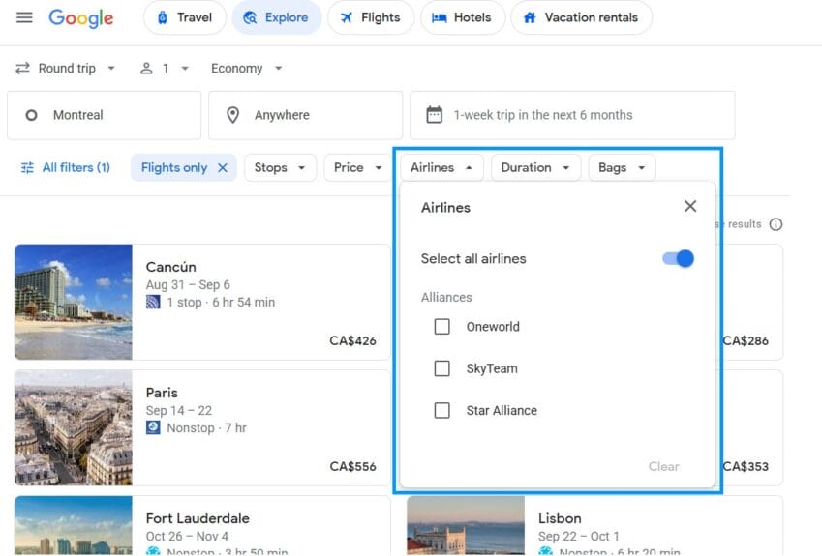Click the calendar icon in date field
The height and width of the screenshot is (556, 822).
click(434, 115)
